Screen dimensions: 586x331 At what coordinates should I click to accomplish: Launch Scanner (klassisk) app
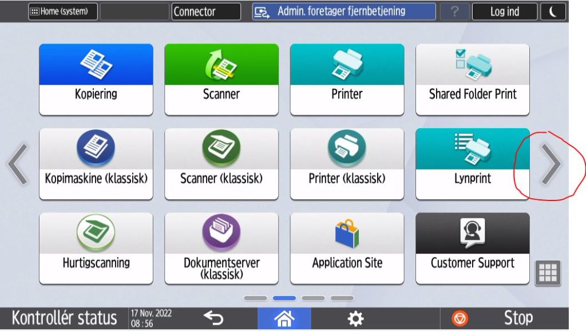221,164
